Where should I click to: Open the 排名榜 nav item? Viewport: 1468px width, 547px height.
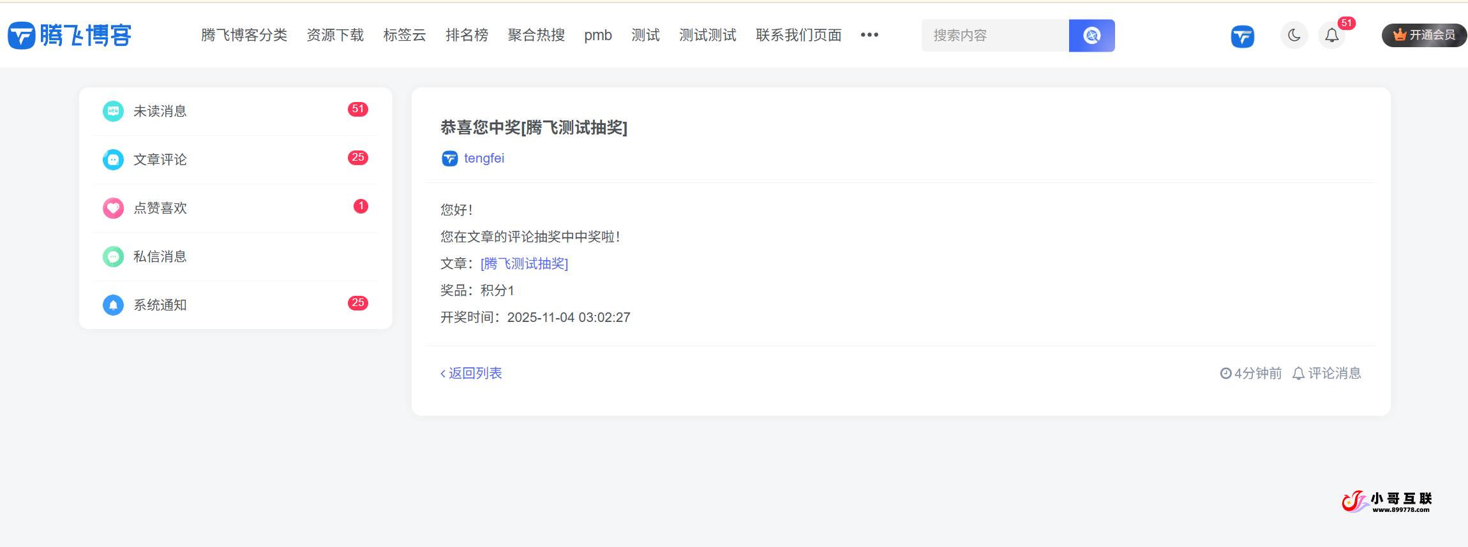(x=467, y=35)
